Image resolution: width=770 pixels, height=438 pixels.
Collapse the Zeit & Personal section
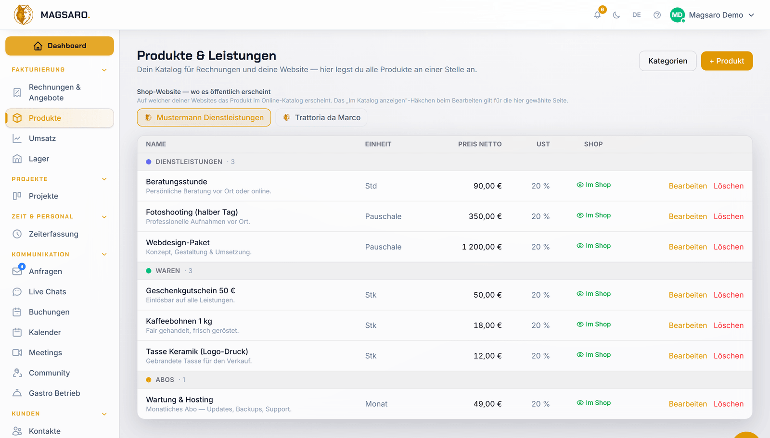pos(104,217)
